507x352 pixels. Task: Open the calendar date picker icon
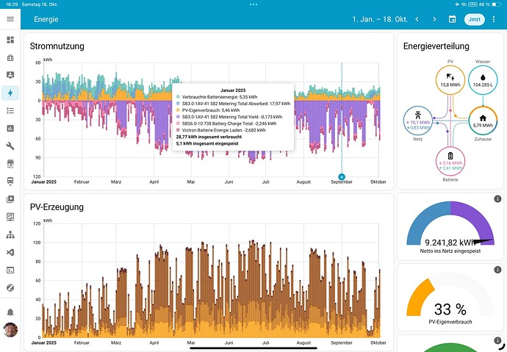click(452, 19)
